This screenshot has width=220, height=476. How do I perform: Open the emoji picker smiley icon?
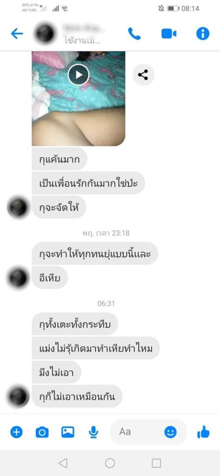coord(171,432)
